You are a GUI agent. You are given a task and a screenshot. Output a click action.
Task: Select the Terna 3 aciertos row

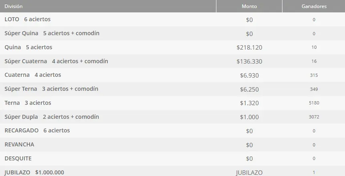172,103
